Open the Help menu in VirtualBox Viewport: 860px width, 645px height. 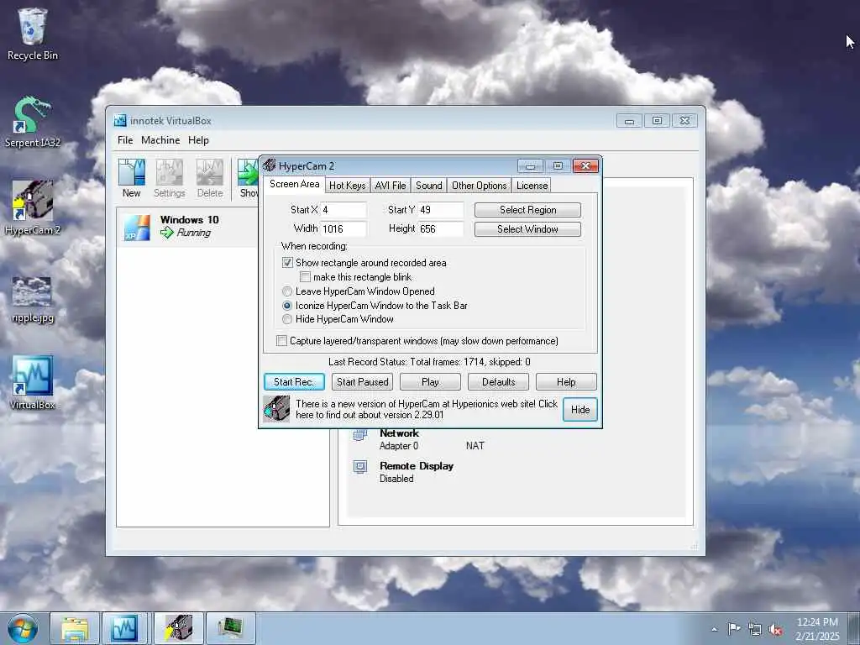click(x=198, y=140)
